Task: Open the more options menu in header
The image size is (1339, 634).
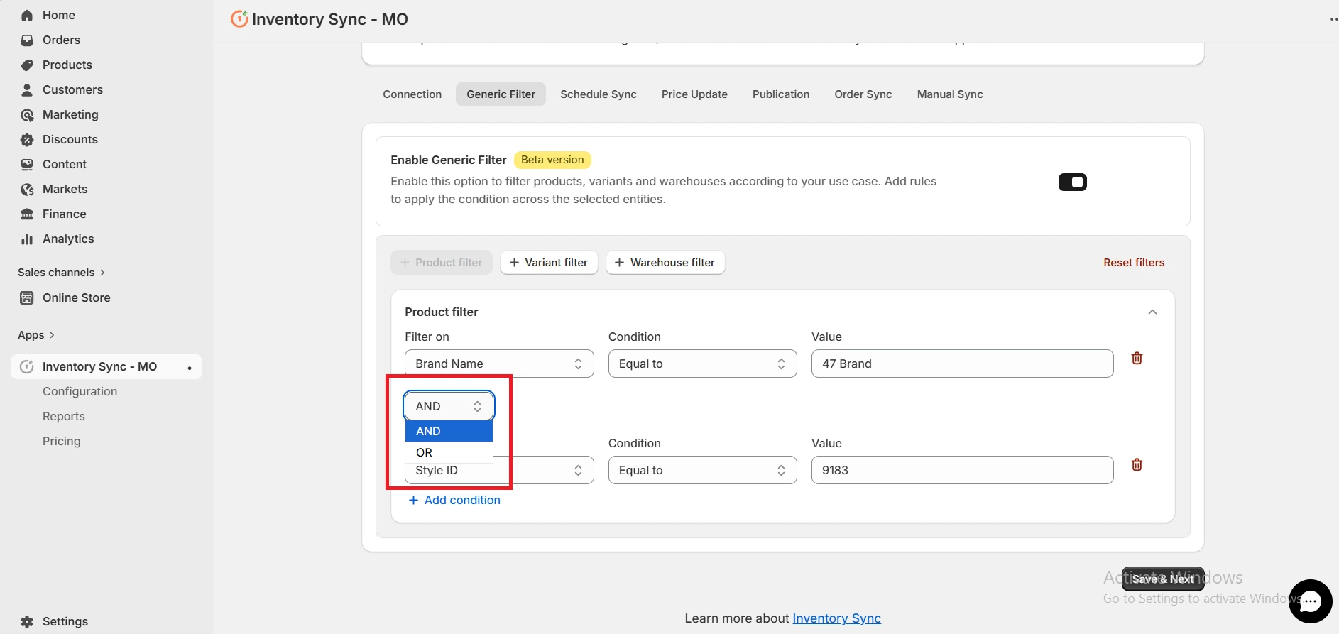Action: pyautogui.click(x=1333, y=19)
